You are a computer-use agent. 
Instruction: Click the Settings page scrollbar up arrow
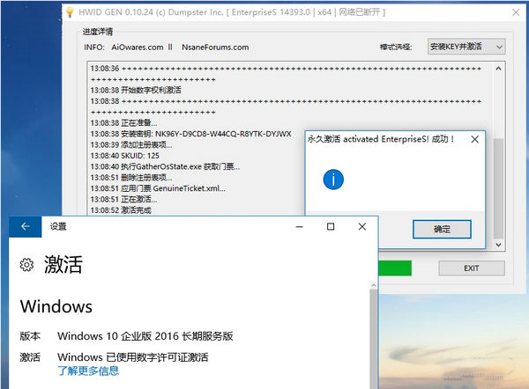[374, 285]
